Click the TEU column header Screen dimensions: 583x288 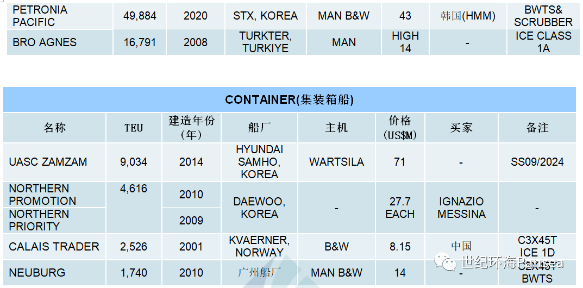pos(134,128)
